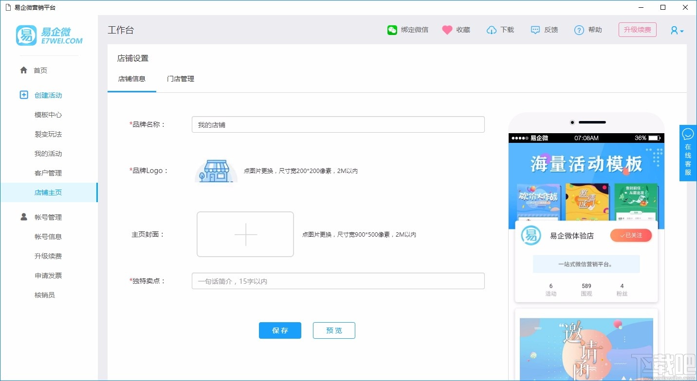697x381 pixels.
Task: Click the 店铺设置 section heading
Action: click(133, 58)
